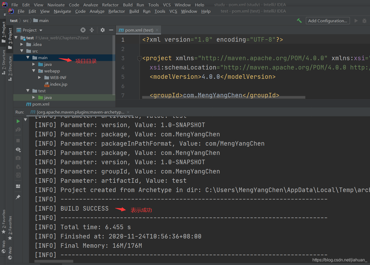Click the Stop square in Run panel

coord(18,141)
